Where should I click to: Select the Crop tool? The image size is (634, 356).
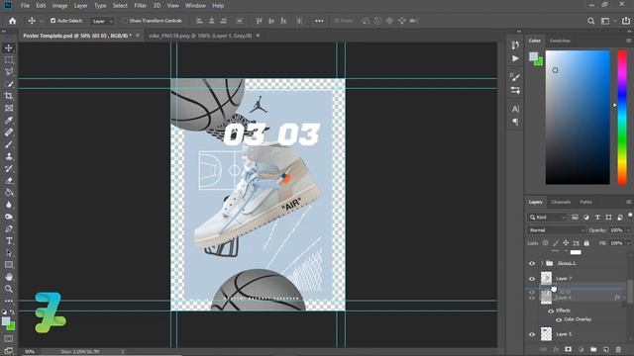click(x=9, y=96)
